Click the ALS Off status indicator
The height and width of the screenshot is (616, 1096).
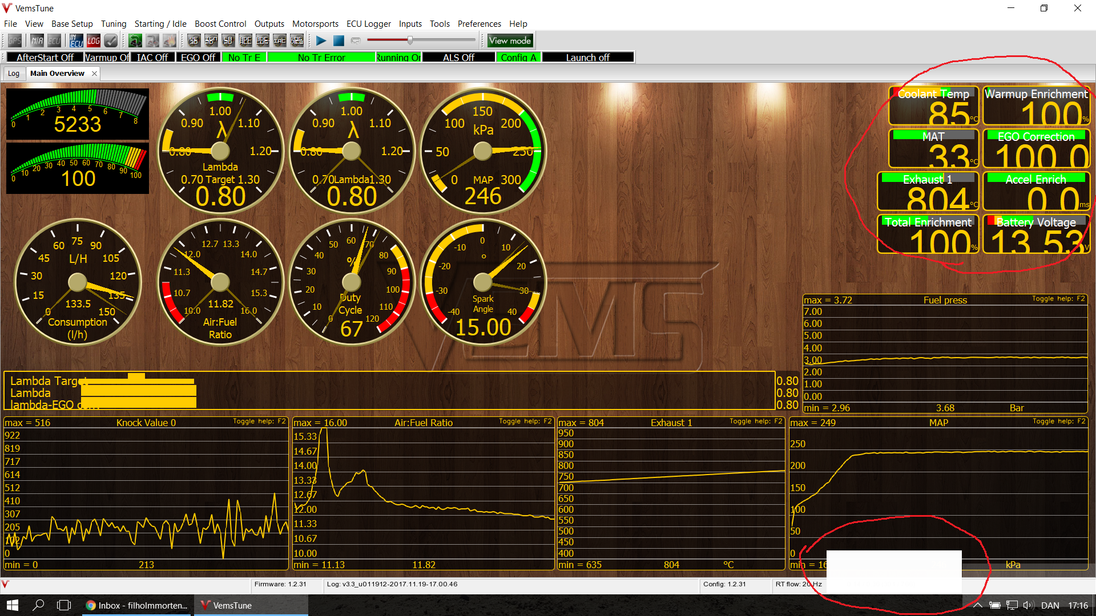pyautogui.click(x=458, y=57)
